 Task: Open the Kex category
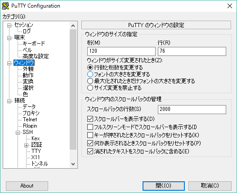pos(36,138)
